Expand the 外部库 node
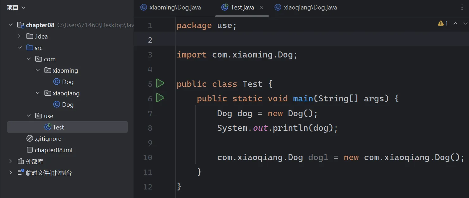 [x=11, y=161]
